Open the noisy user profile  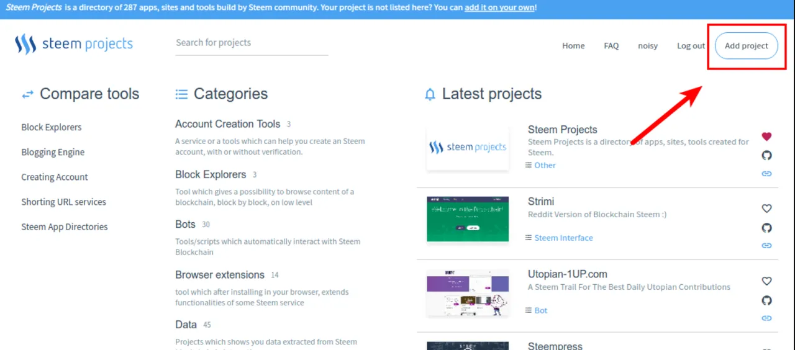coord(648,45)
